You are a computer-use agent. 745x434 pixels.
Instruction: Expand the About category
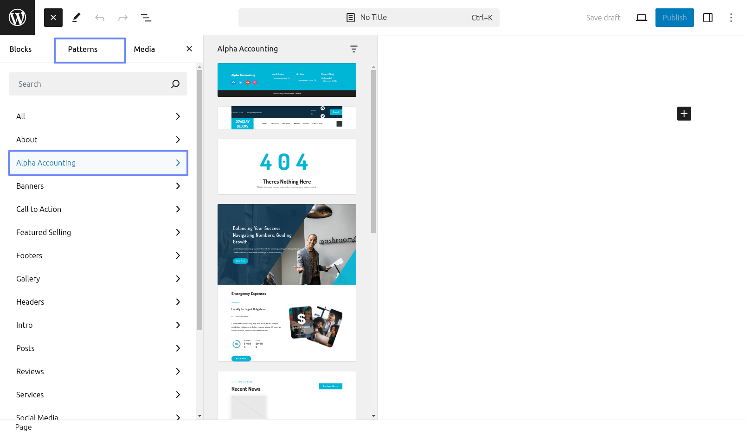pyautogui.click(x=98, y=140)
